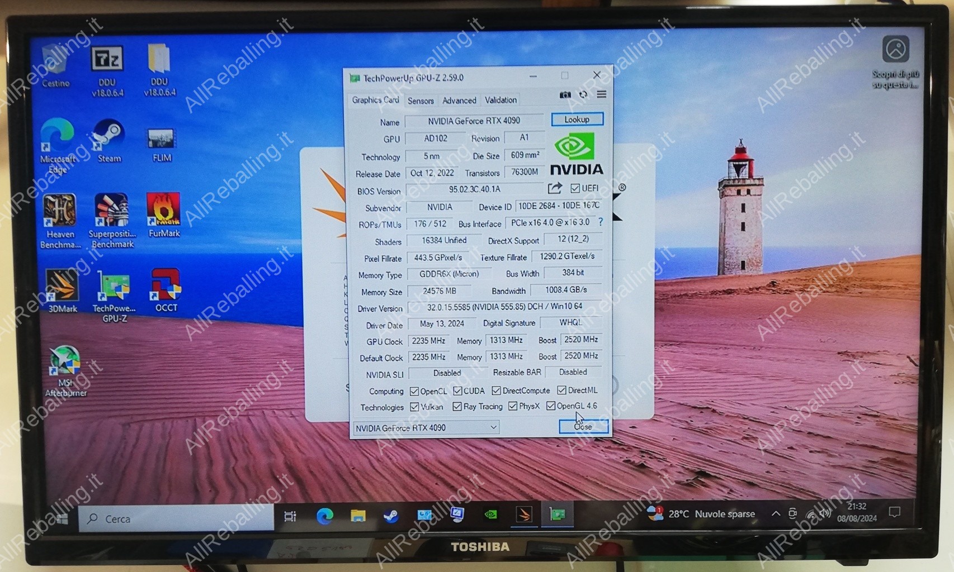Click Steam icon in the taskbar
Screen dimensions: 954x572
coord(391,516)
